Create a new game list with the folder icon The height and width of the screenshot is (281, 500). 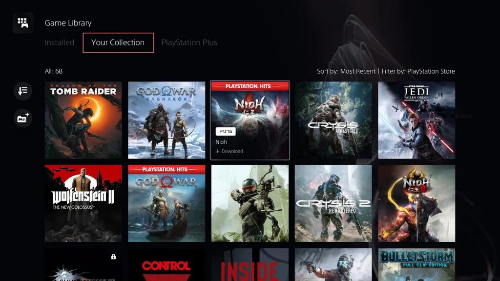point(22,118)
